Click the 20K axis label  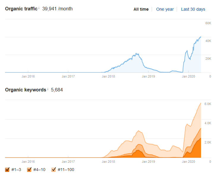pyautogui.click(x=208, y=59)
